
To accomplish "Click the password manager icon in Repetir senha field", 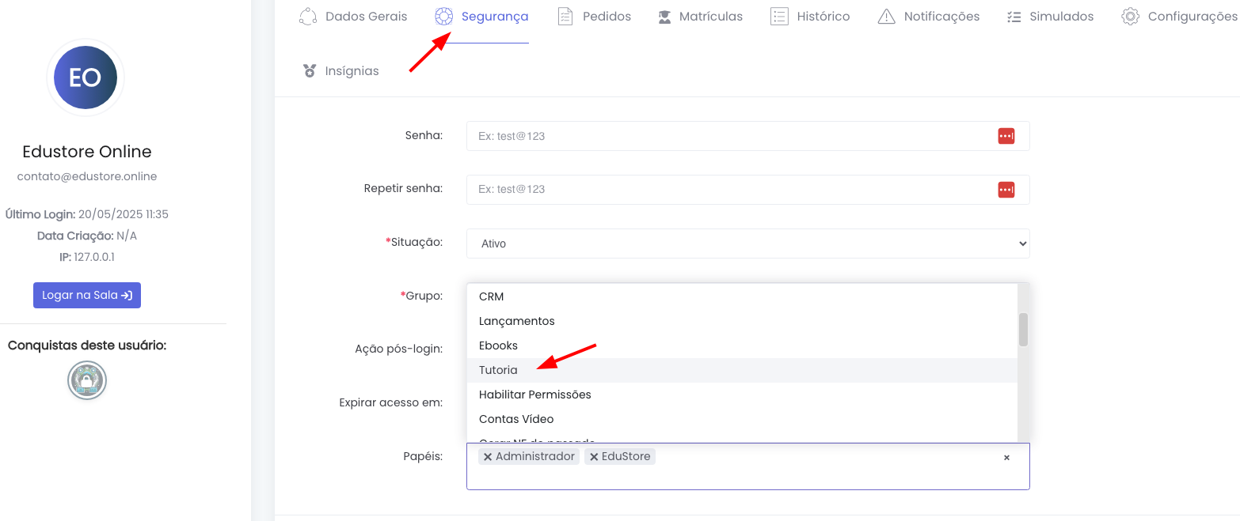I will tap(1006, 189).
